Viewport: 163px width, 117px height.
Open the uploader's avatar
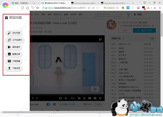click(x=111, y=25)
